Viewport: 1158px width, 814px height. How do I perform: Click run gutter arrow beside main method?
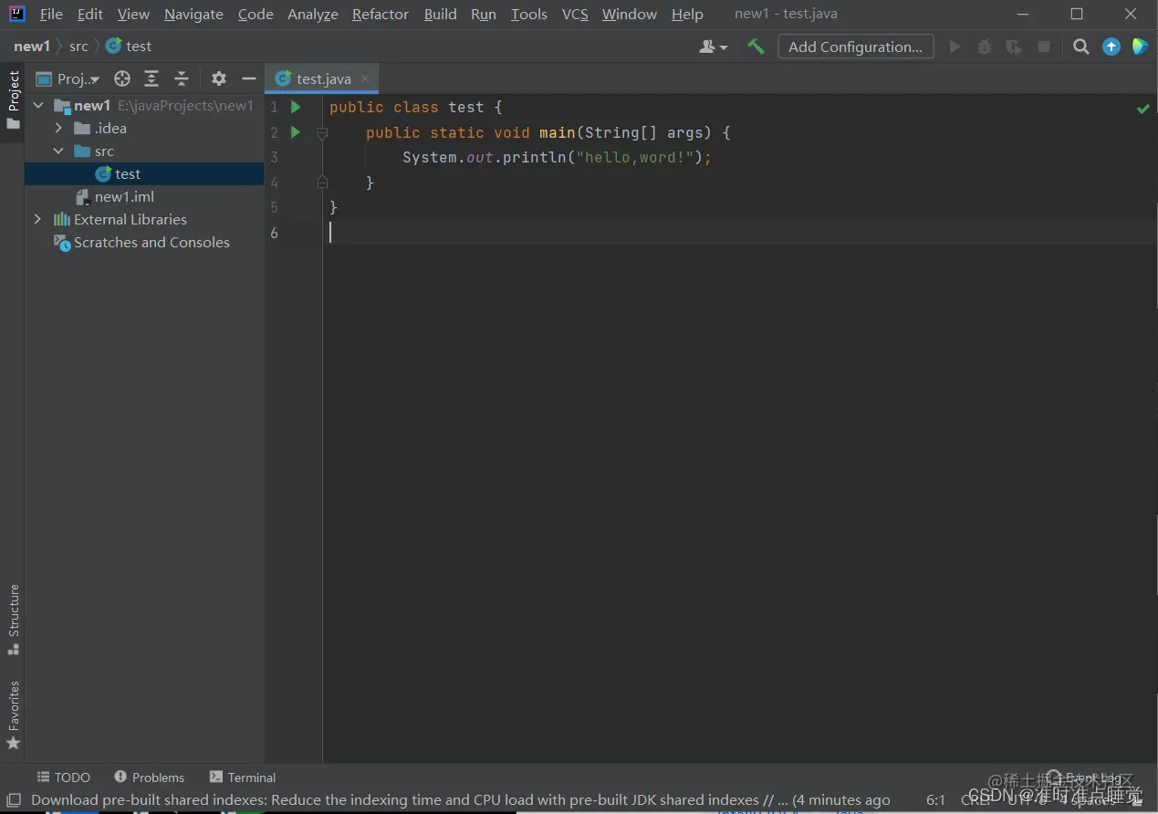[x=295, y=132]
